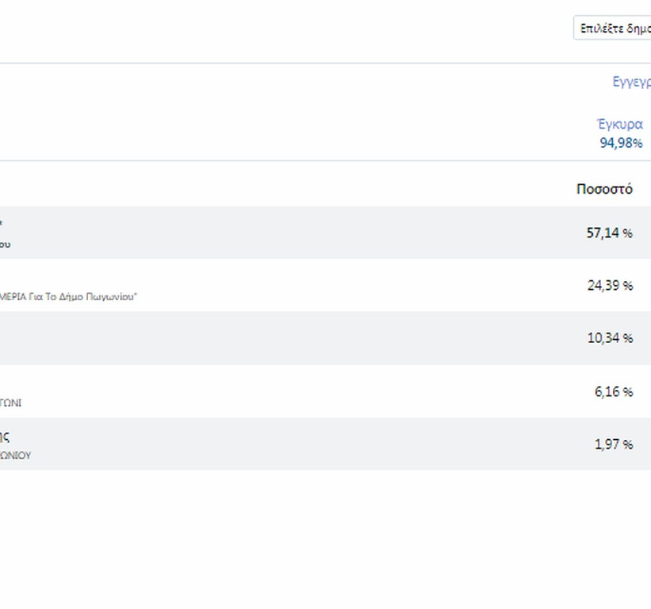Click blank header area left of the dropdown
The height and width of the screenshot is (609, 651).
(278, 28)
